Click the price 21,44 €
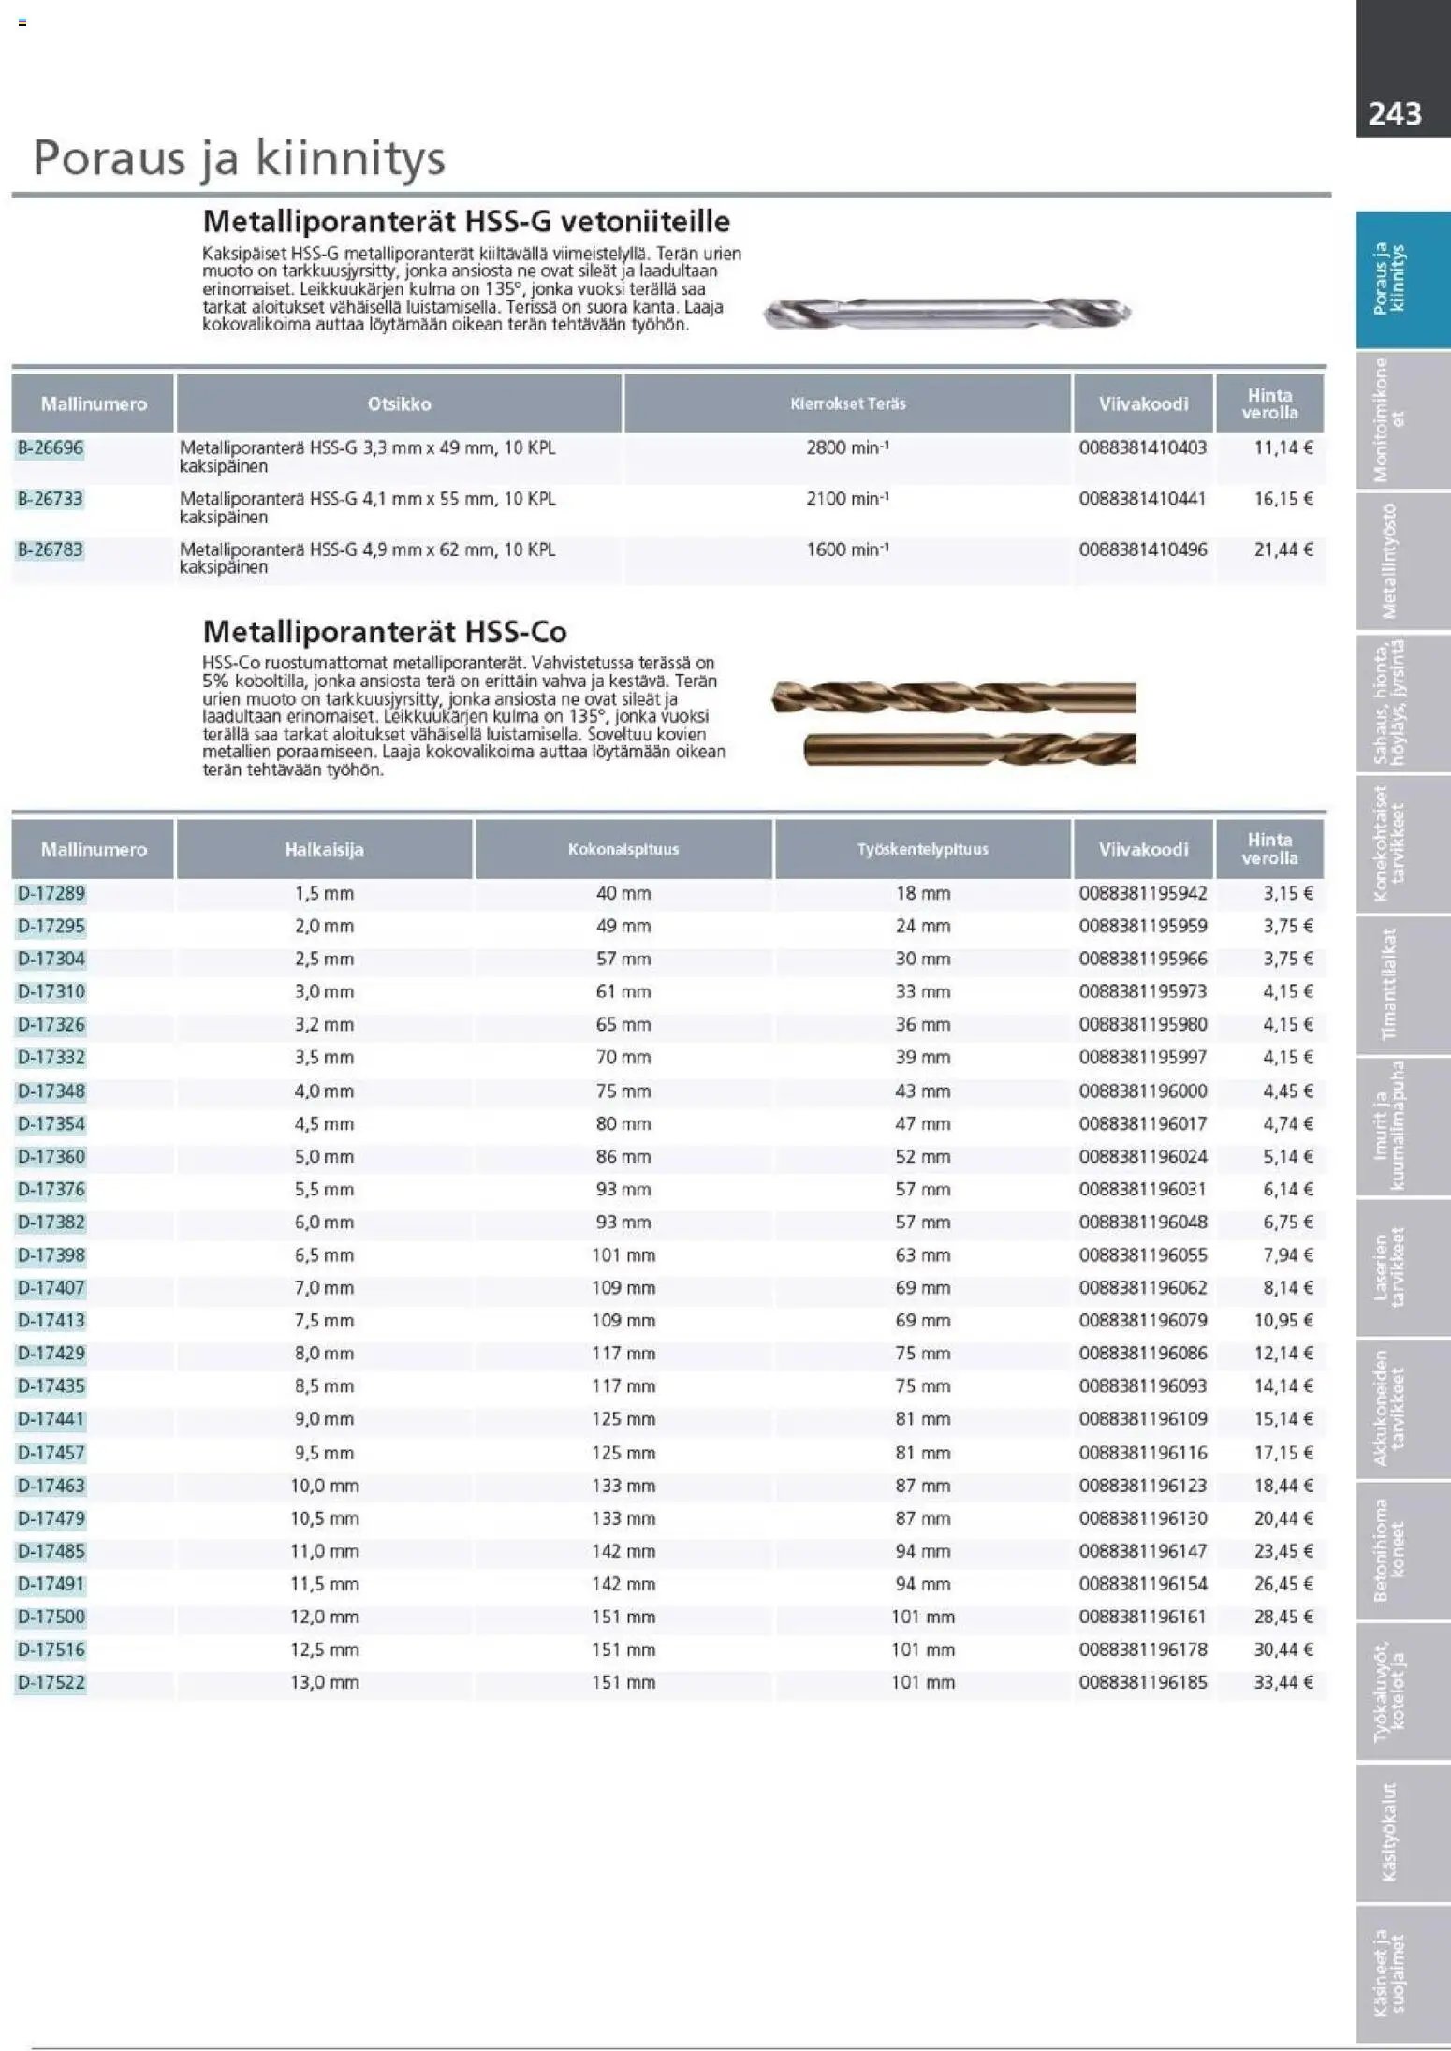This screenshot has width=1451, height=2051. pos(1283,549)
